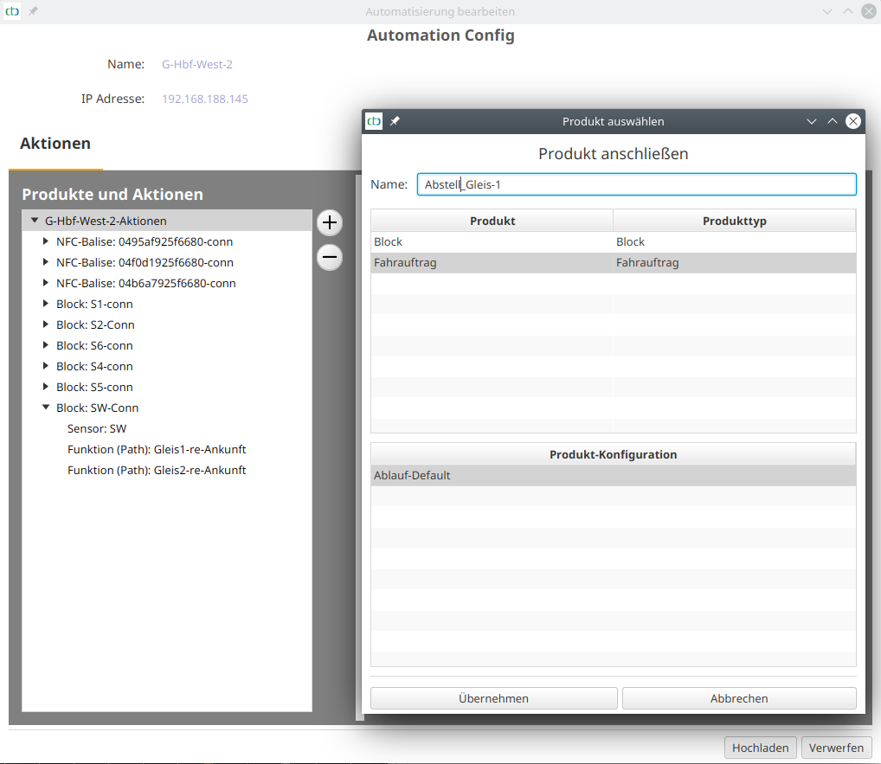Click the roll-up arrow on the Produkt auswählen dialog
This screenshot has height=764, width=881.
(x=832, y=121)
